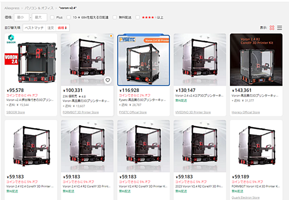Open the SIBOOR Voron 2.4 product image
Image resolution: width=289 pixels, height=200 pixels.
31,60
